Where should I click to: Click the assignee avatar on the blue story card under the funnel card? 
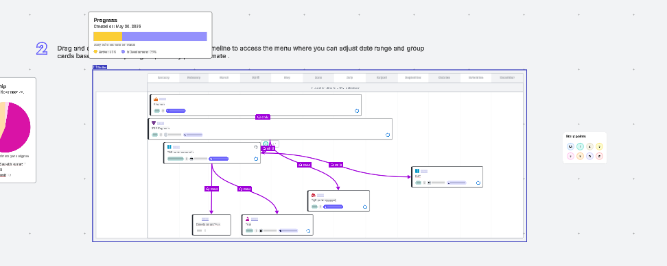pos(191,159)
